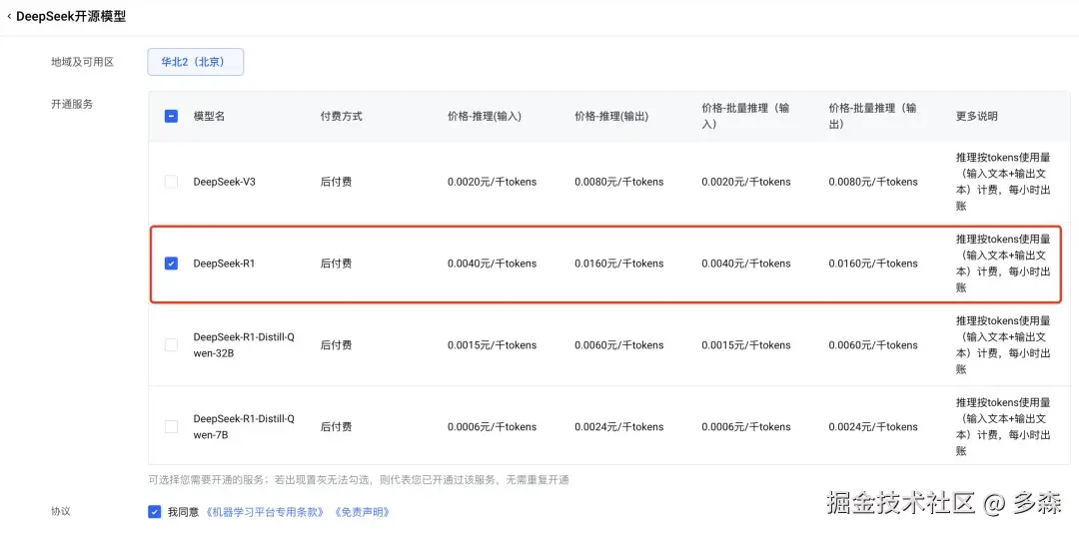Click DeepSeek-R1 inference output price 0.0160元/千tokens
This screenshot has height=534, width=1079.
click(619, 264)
